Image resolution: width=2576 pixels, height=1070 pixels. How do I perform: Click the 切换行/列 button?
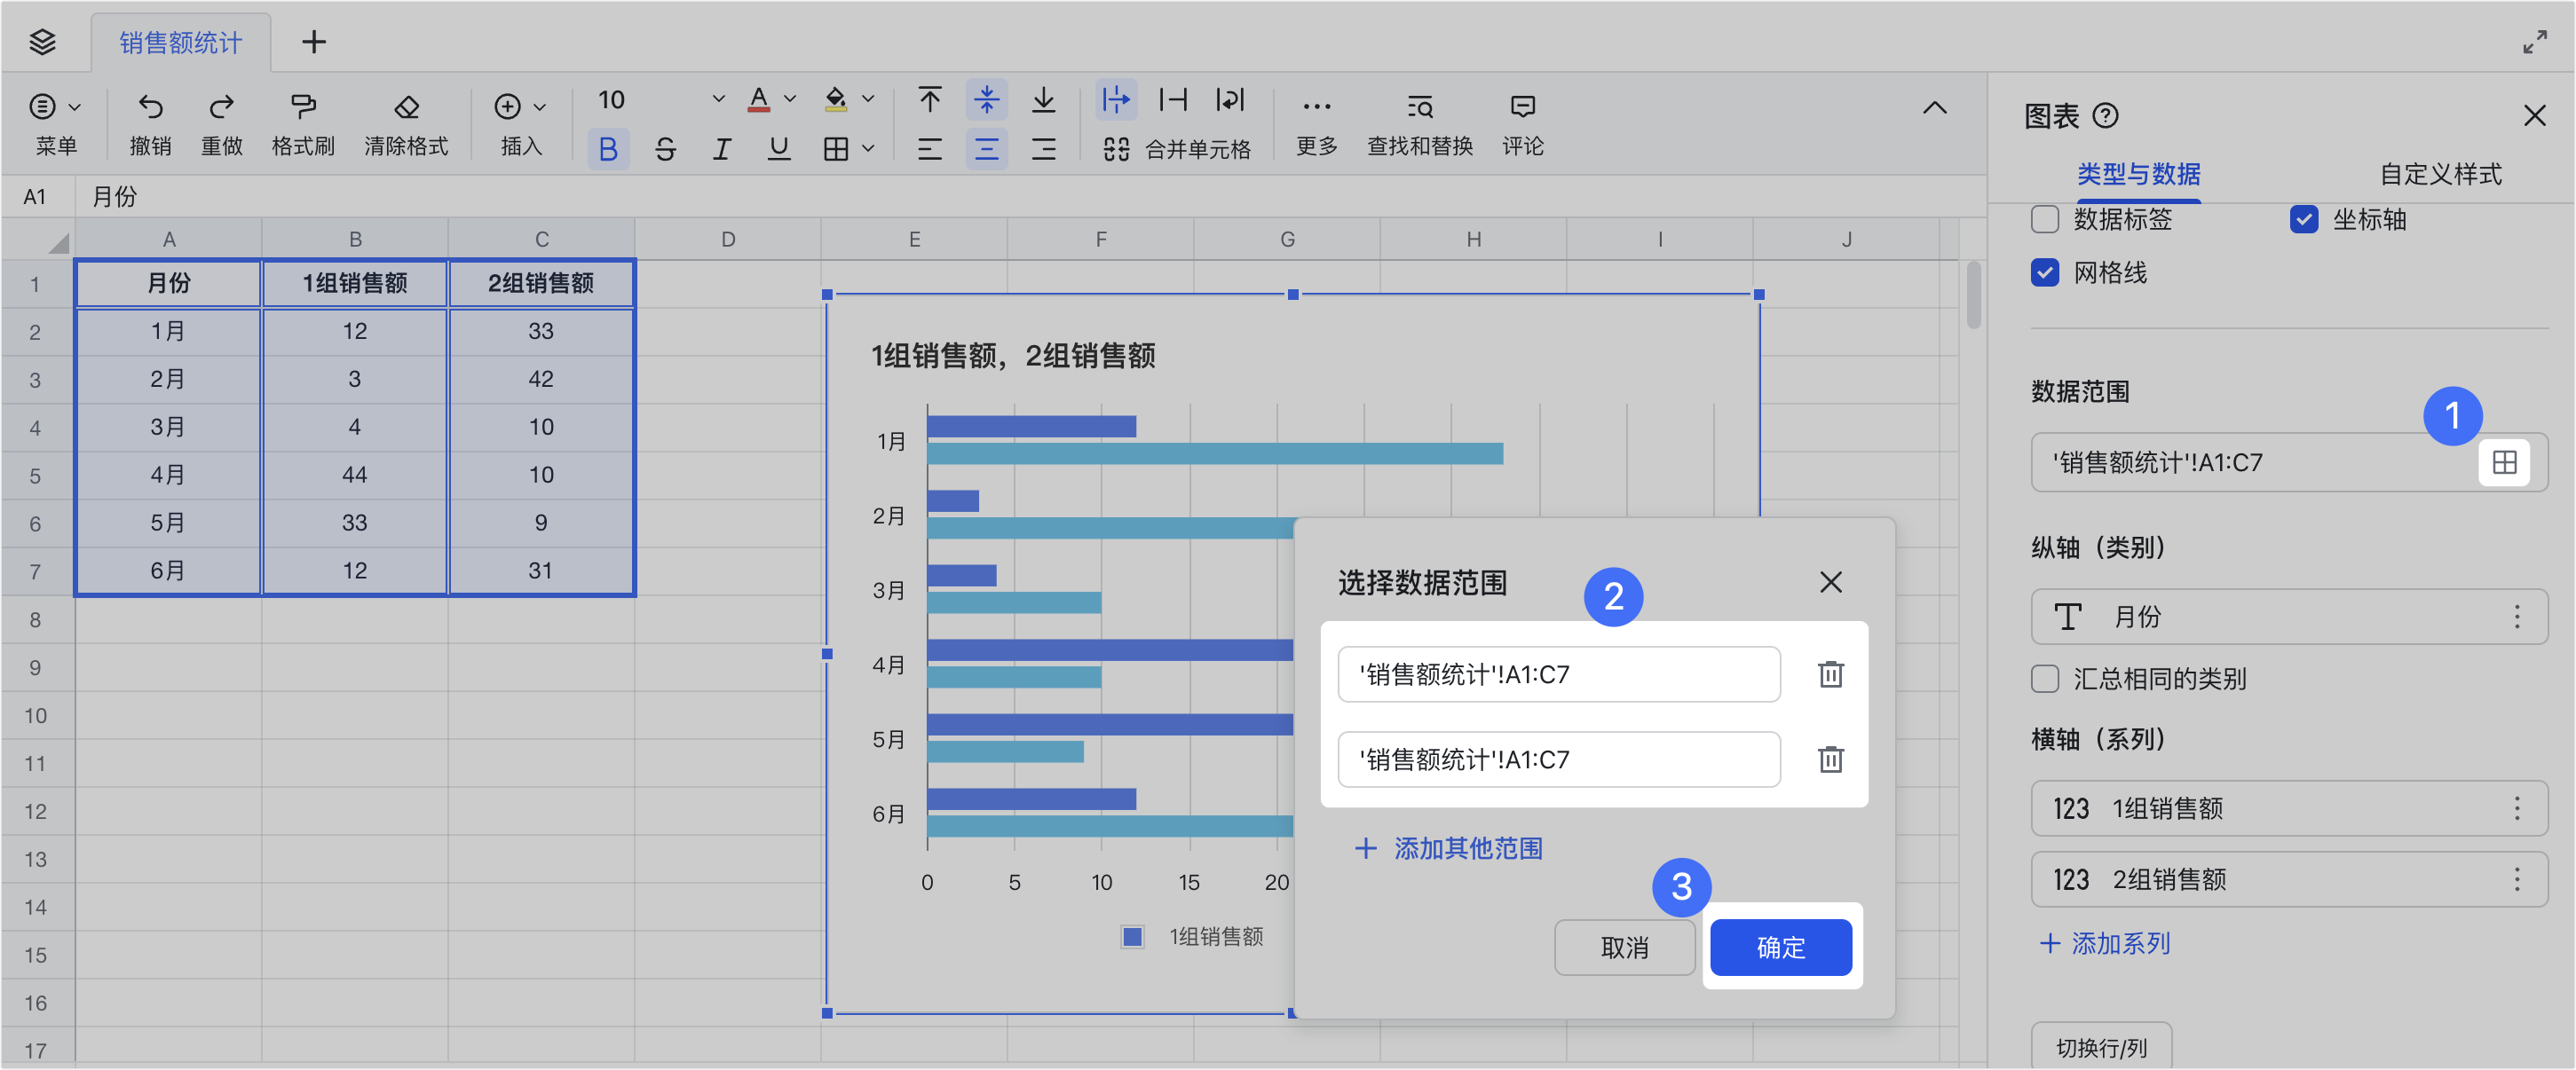coord(2100,1046)
